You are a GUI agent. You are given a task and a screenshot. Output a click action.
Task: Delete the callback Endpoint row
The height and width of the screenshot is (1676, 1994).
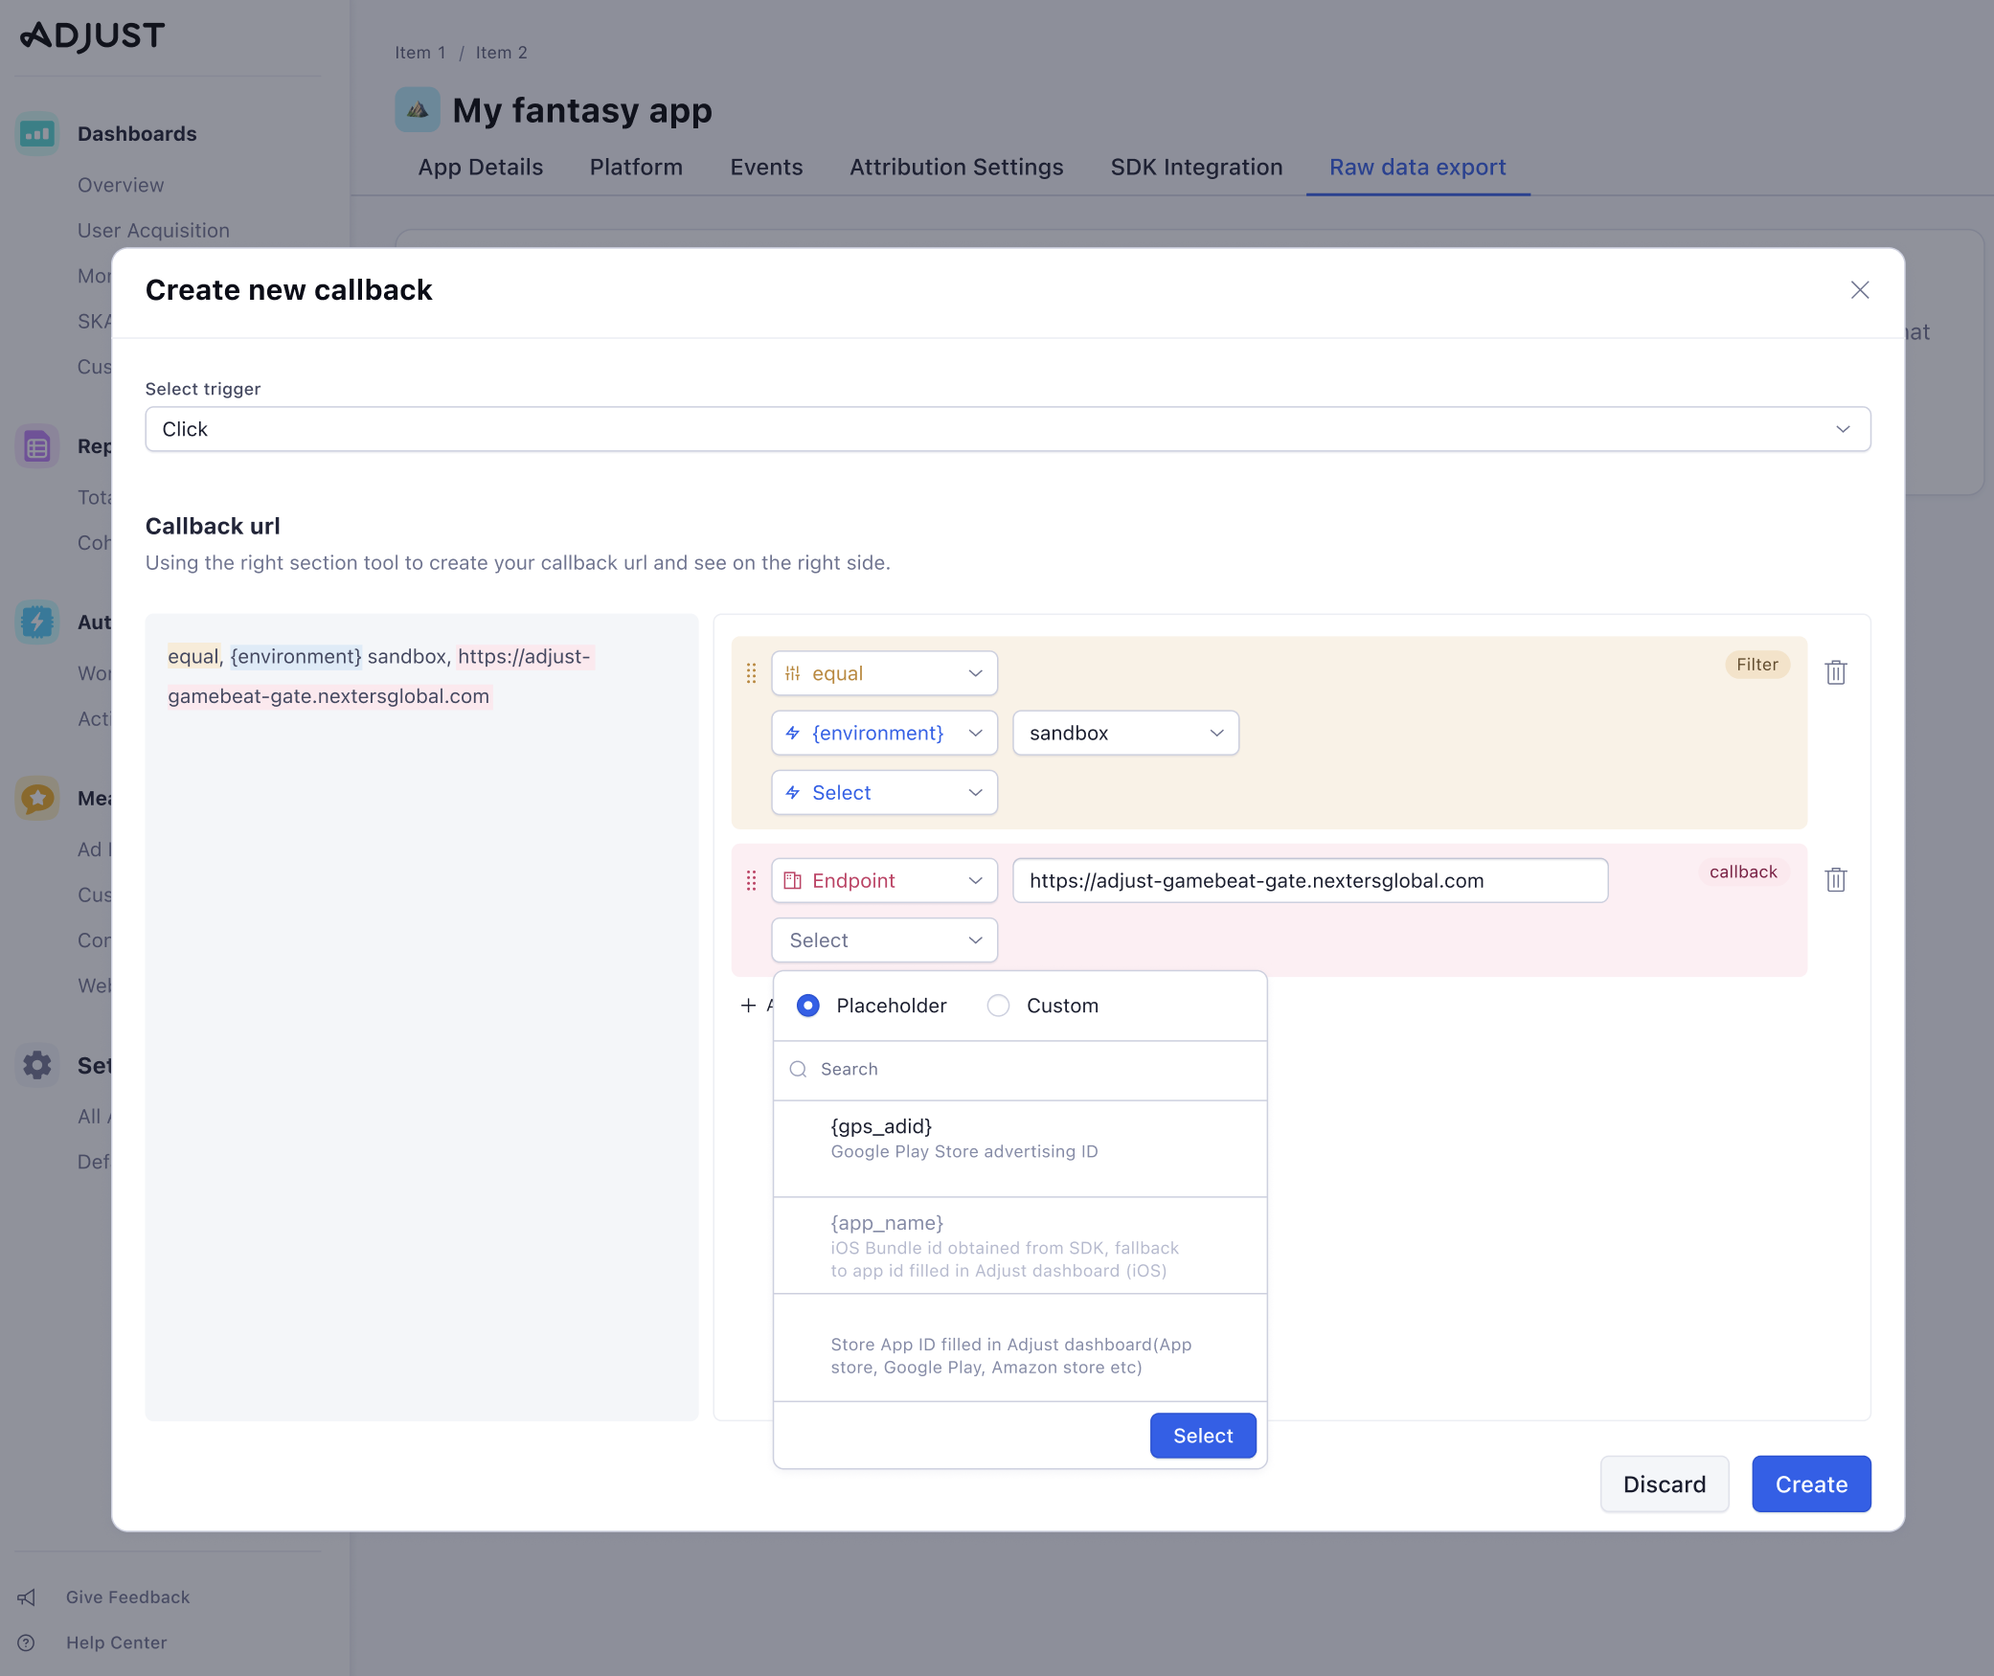(x=1835, y=879)
